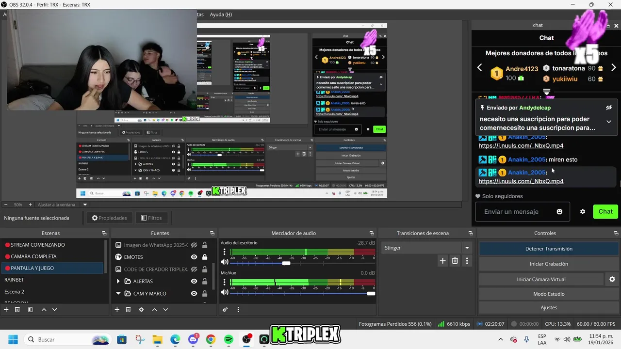This screenshot has height=349, width=621.
Task: Move the source up in the Fuentes toolbar
Action: (154, 309)
